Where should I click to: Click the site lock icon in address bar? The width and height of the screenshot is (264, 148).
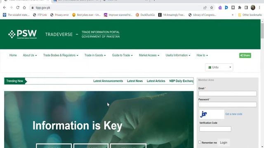[x=33, y=8]
